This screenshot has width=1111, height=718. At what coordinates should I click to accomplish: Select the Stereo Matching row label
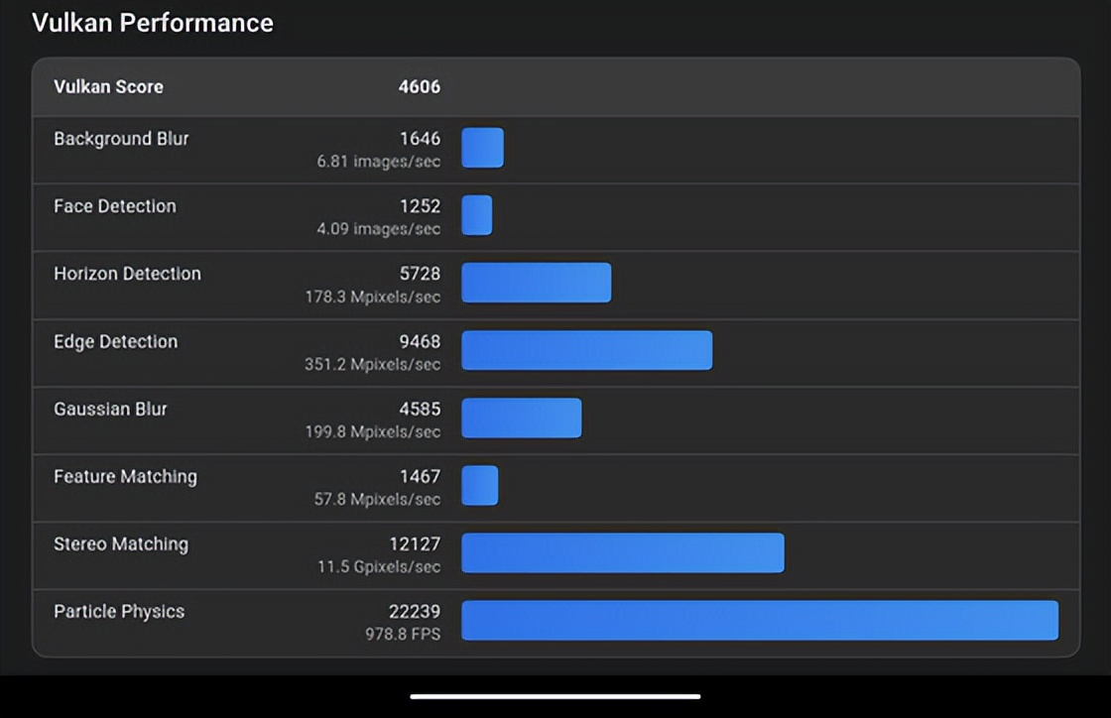pyautogui.click(x=121, y=544)
